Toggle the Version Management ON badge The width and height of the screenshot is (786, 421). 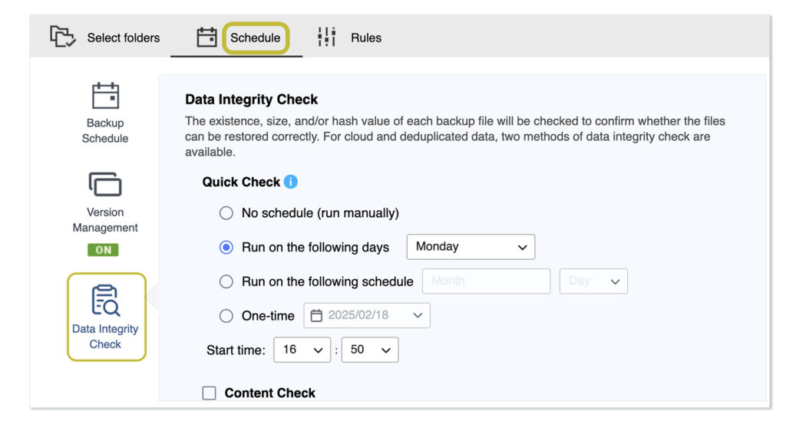(x=103, y=250)
